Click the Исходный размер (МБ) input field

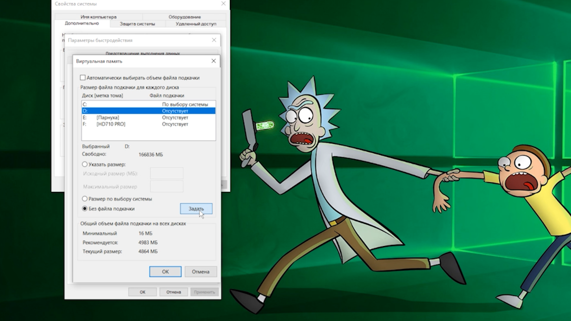click(x=167, y=173)
